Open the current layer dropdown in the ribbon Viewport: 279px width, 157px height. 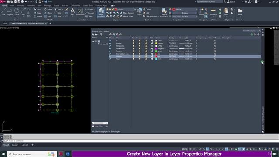coord(135,10)
